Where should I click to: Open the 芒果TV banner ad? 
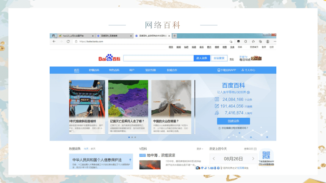250,58
